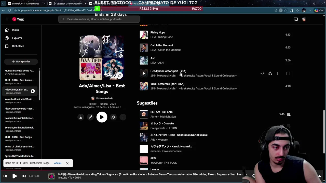Open the suggested song RE:I AM - Re: I Am

click(161, 112)
